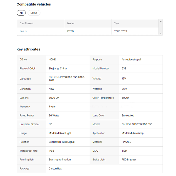
Task: Click the Sequential Turn Signal function value
Action: click(61, 142)
